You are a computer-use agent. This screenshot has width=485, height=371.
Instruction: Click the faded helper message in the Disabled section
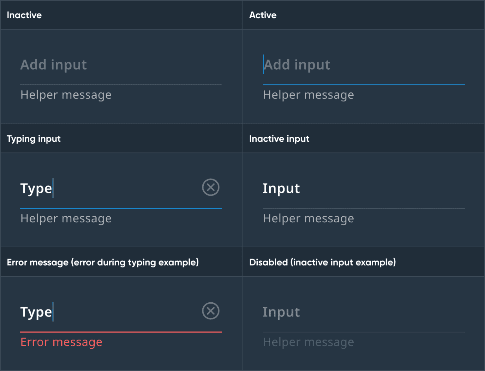(x=308, y=342)
